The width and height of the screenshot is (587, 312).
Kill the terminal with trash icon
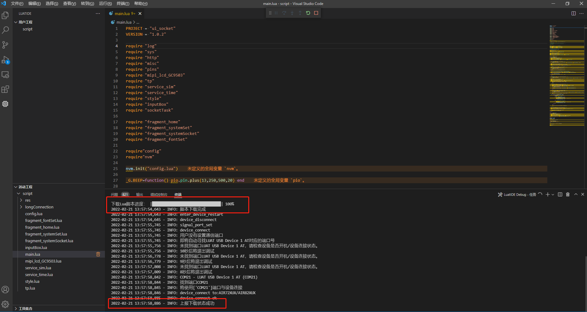(x=568, y=195)
